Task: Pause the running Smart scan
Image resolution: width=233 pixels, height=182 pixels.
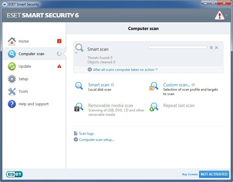Action: (211, 47)
